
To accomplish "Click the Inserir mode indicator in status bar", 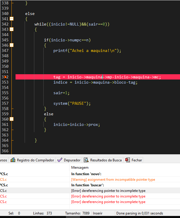I will coord(98,213).
